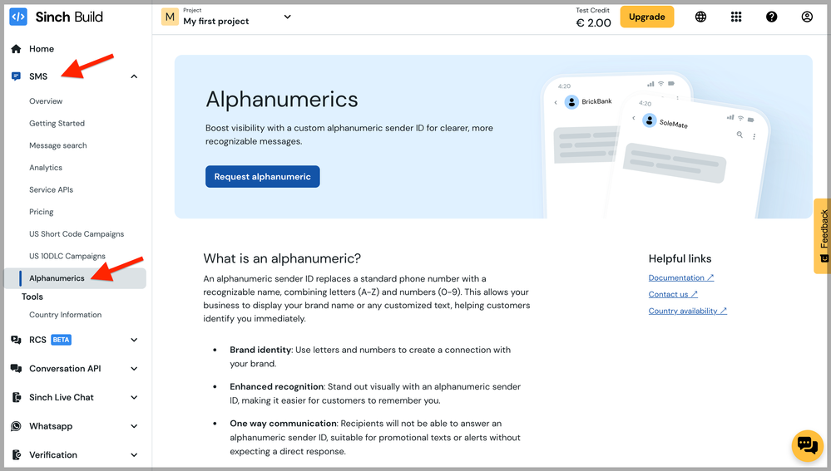
Task: Expand the RCS menu section
Action: (x=134, y=340)
